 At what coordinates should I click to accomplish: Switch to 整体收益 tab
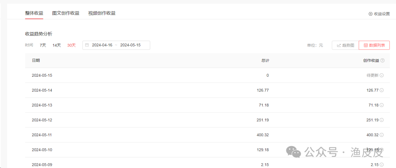click(34, 13)
